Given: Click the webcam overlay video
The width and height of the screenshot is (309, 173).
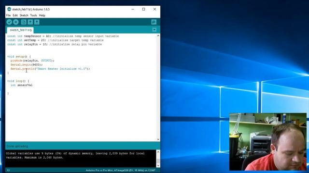Looking at the screenshot, I should 268,142.
